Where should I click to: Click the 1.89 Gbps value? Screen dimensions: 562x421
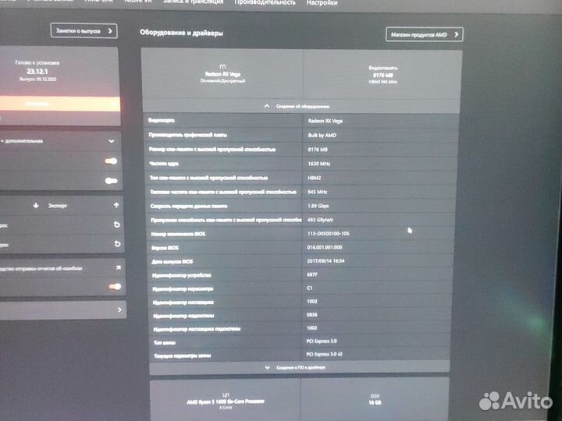coord(318,206)
